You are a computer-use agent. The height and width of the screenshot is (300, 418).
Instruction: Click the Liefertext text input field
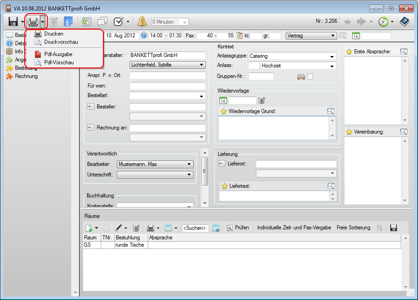274,196
